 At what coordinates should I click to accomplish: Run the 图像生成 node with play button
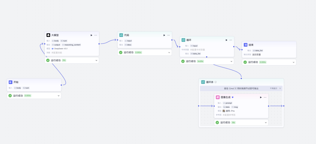[x=261, y=97]
